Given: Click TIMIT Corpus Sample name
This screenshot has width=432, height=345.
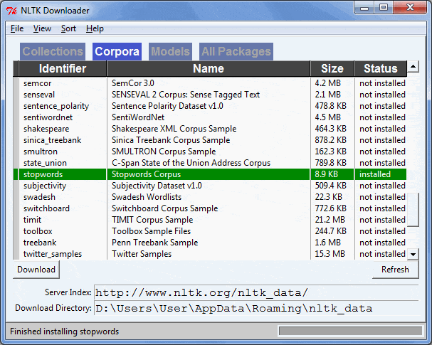Looking at the screenshot, I should click(x=152, y=220).
